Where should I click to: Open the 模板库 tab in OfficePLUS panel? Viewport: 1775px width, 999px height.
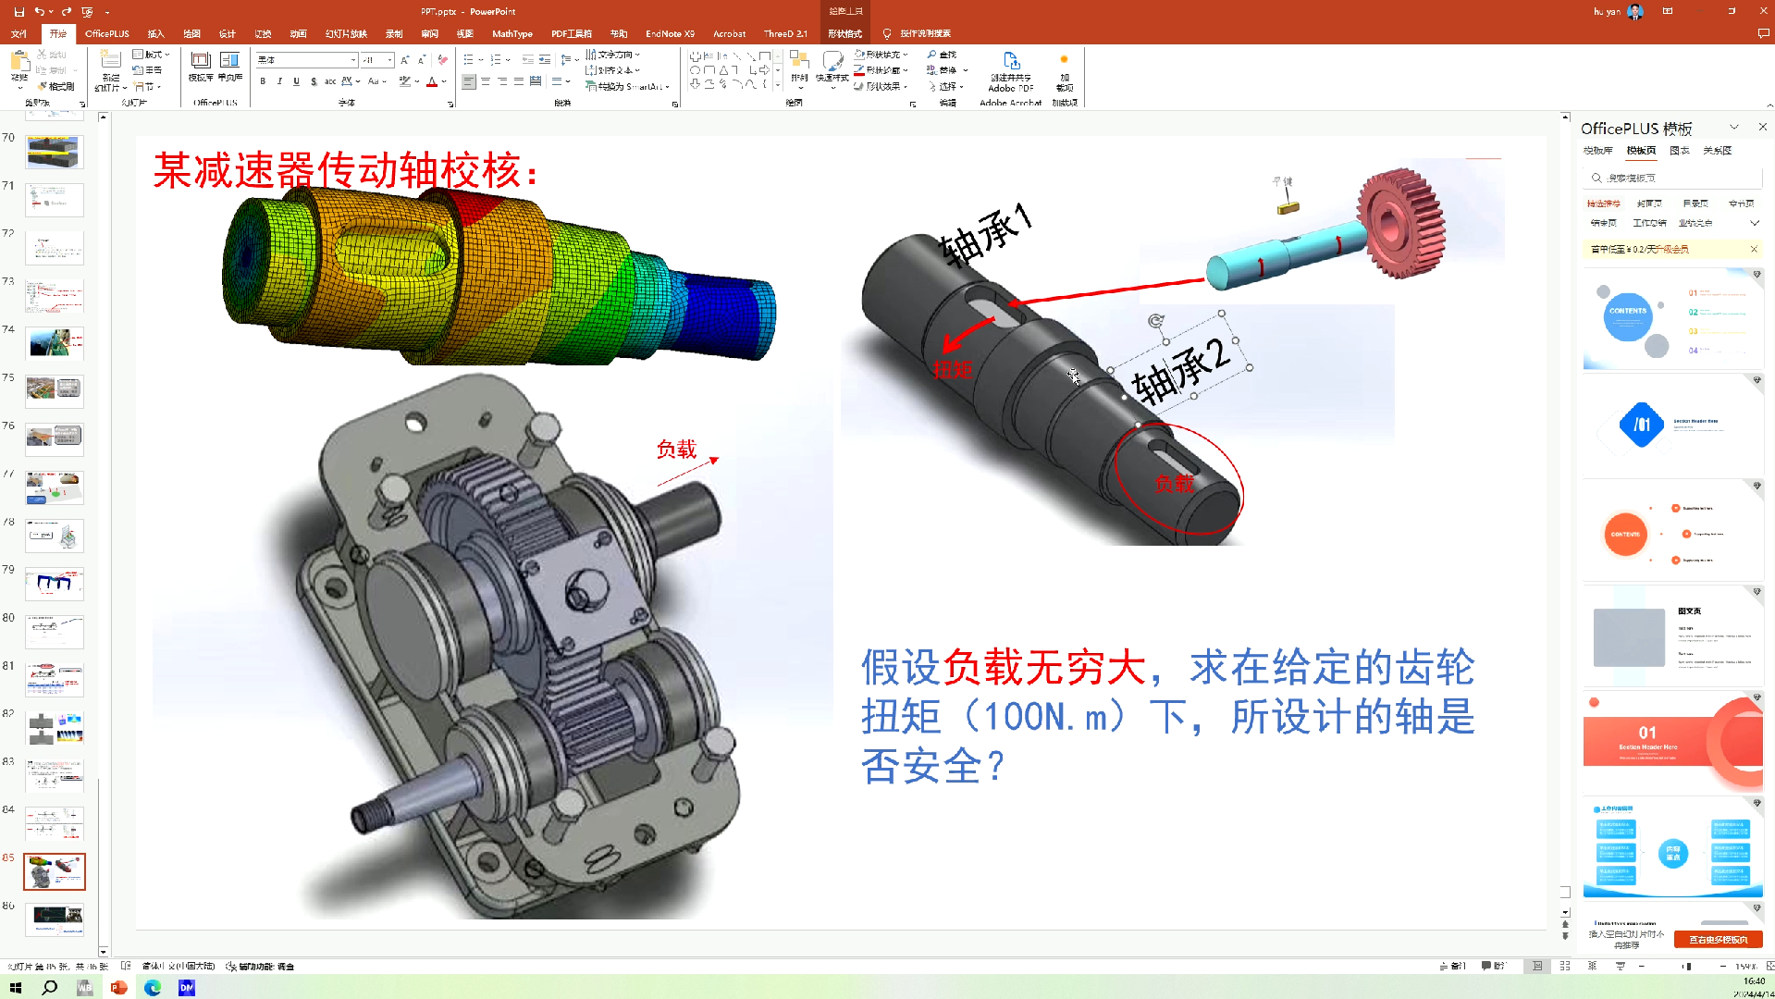tap(1598, 151)
